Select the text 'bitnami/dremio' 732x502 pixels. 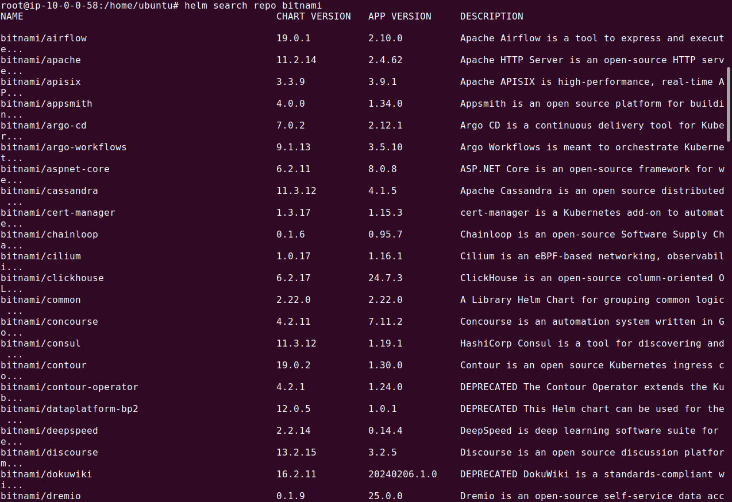click(x=41, y=496)
